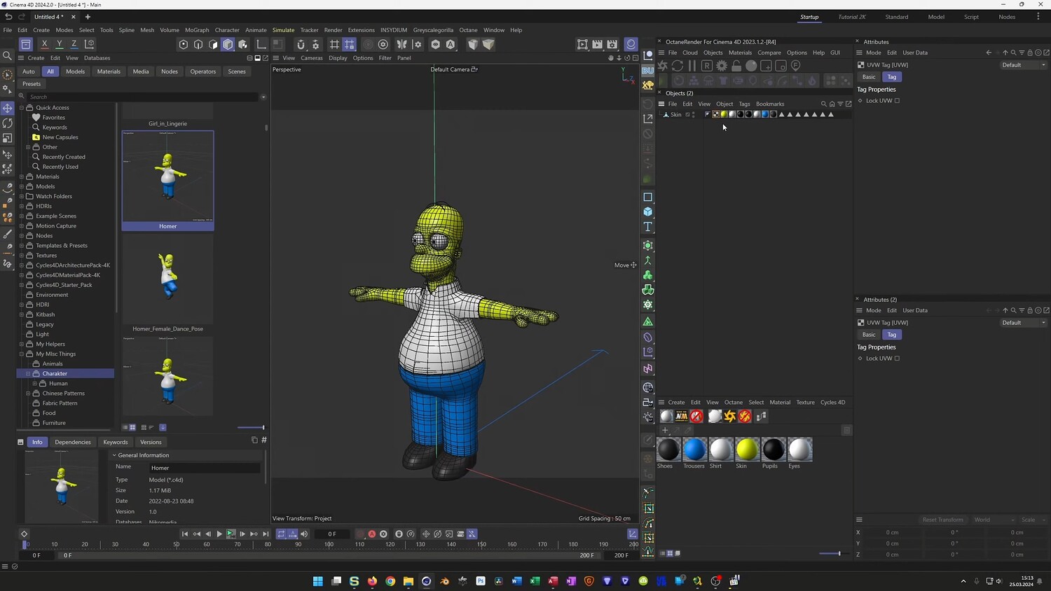Image resolution: width=1051 pixels, height=591 pixels.
Task: Go to the start of the timeline
Action: pos(185,534)
